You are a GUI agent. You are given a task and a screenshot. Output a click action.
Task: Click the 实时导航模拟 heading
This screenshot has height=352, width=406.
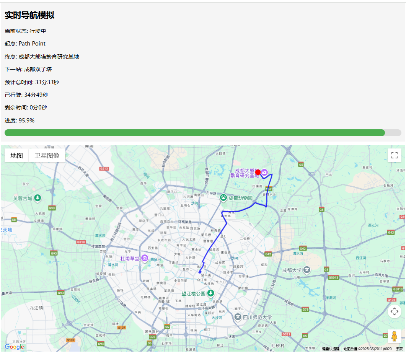(29, 15)
